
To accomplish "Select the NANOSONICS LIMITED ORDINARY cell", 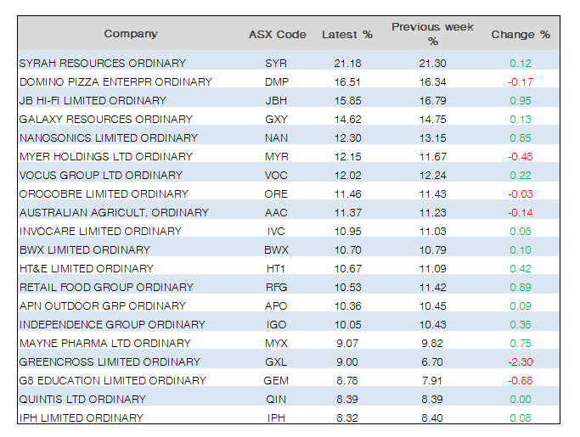I will coord(108,138).
